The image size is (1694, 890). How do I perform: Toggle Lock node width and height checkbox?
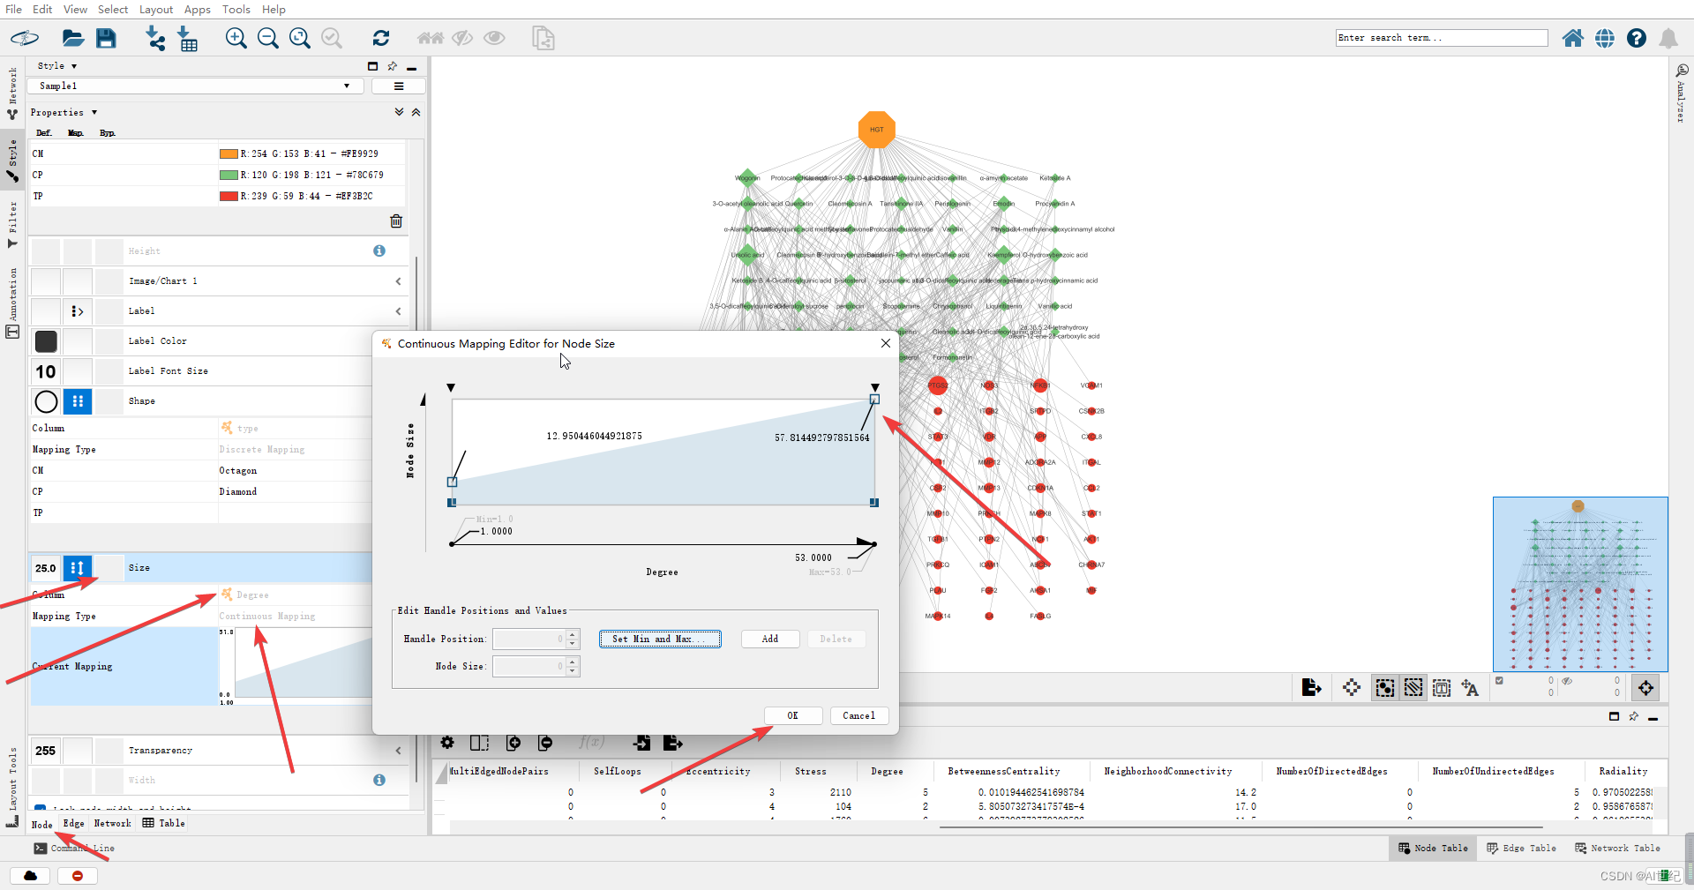pos(40,808)
